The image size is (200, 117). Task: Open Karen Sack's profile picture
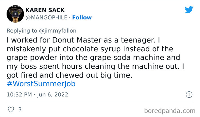(14, 14)
